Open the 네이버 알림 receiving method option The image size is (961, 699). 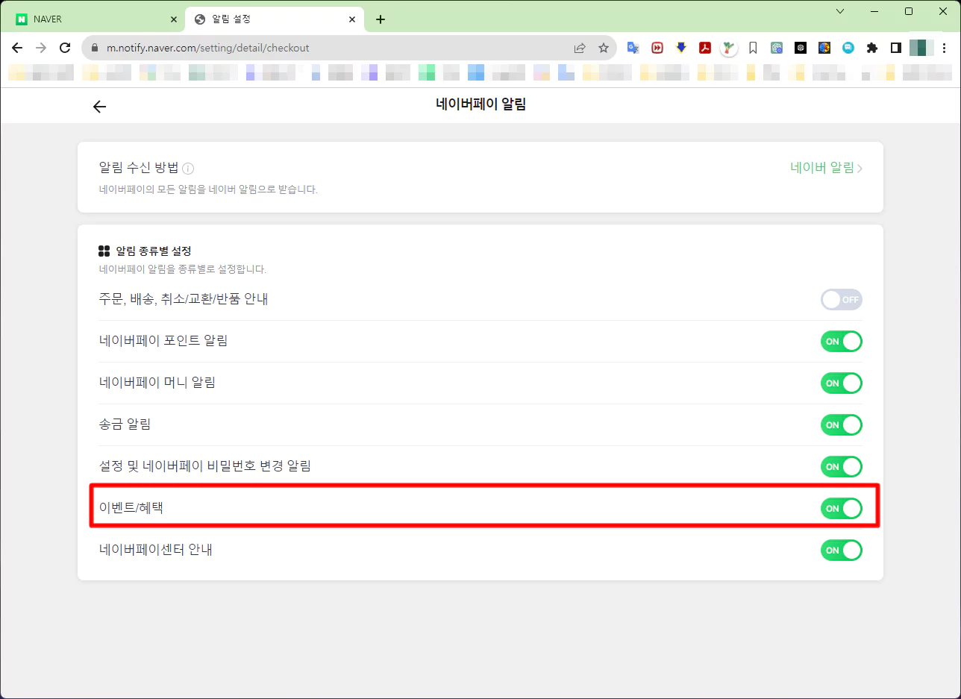[827, 168]
